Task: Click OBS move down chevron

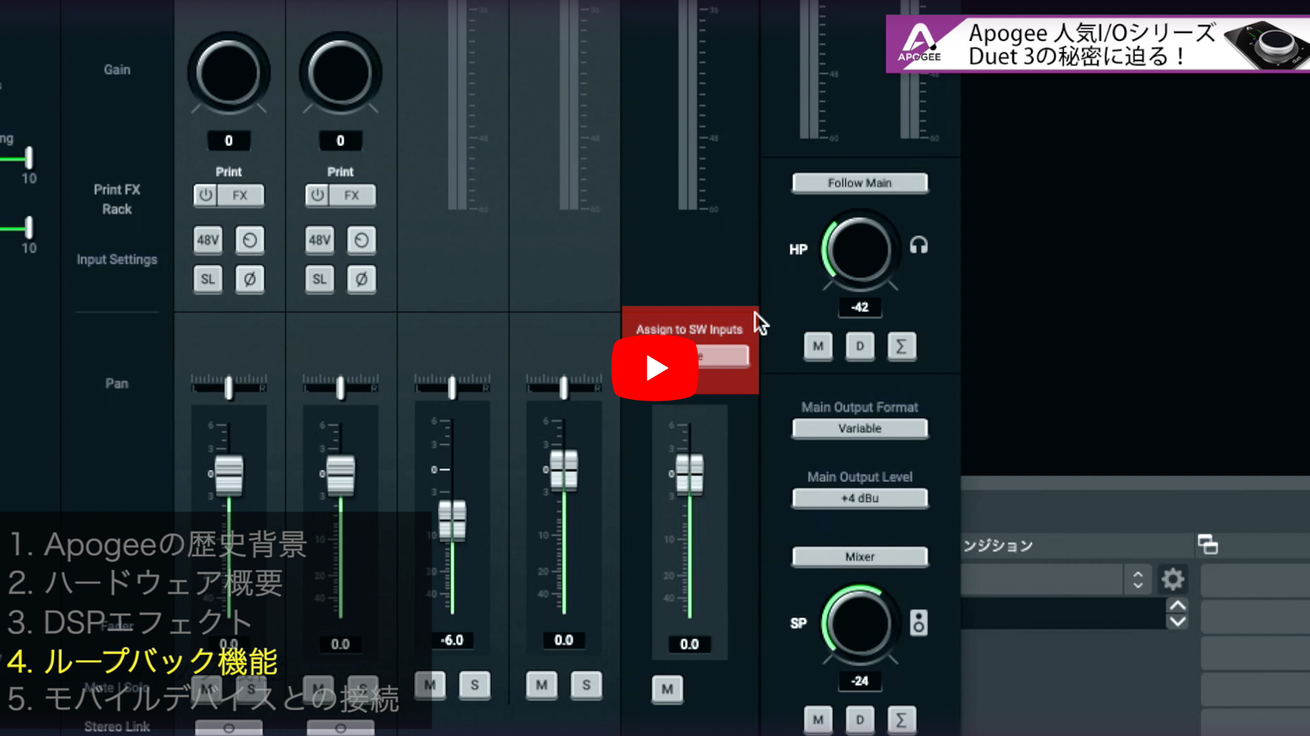Action: pyautogui.click(x=1178, y=622)
